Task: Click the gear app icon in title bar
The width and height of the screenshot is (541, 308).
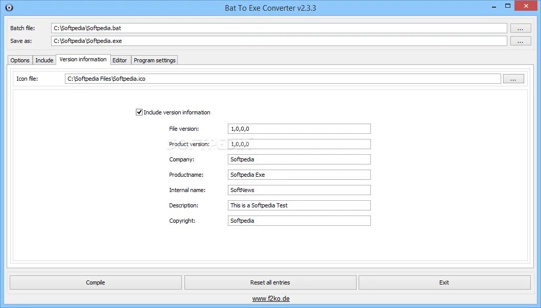Action: [9, 8]
